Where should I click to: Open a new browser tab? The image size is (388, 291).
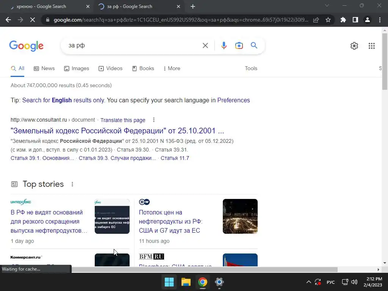pos(193,6)
